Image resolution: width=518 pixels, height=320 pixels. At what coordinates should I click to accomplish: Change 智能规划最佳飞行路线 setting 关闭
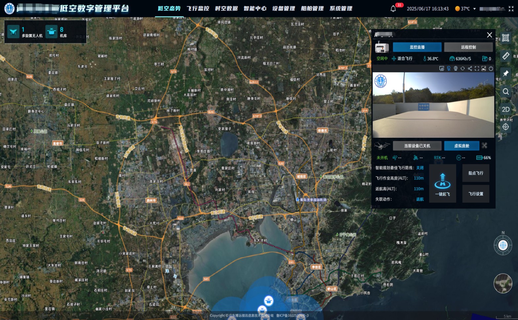coord(419,168)
